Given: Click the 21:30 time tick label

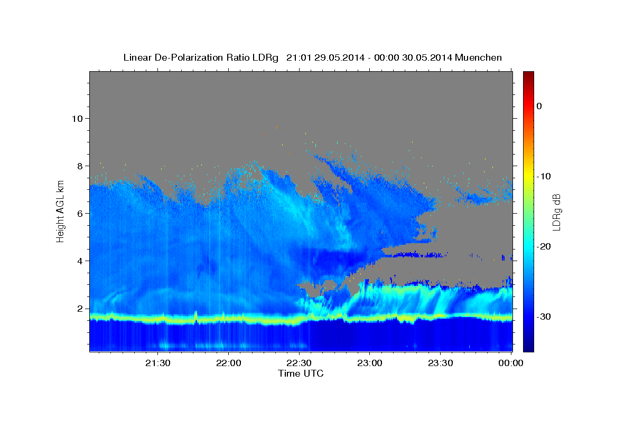Looking at the screenshot, I should click(158, 363).
